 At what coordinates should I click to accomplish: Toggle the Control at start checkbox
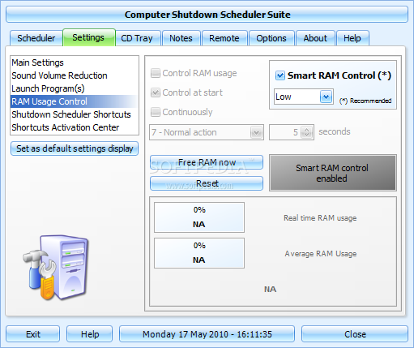click(156, 92)
